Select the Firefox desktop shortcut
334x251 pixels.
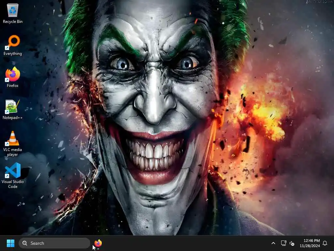tap(13, 77)
